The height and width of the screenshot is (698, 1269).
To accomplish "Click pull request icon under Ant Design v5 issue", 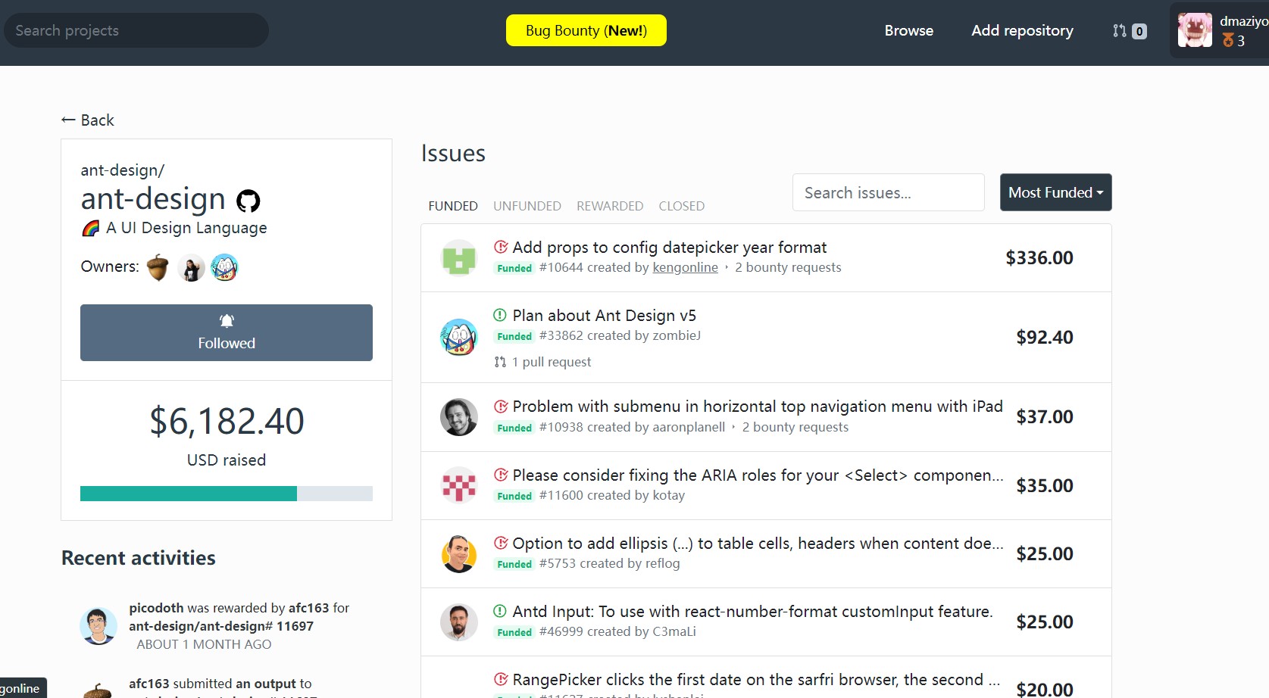I will [x=500, y=362].
